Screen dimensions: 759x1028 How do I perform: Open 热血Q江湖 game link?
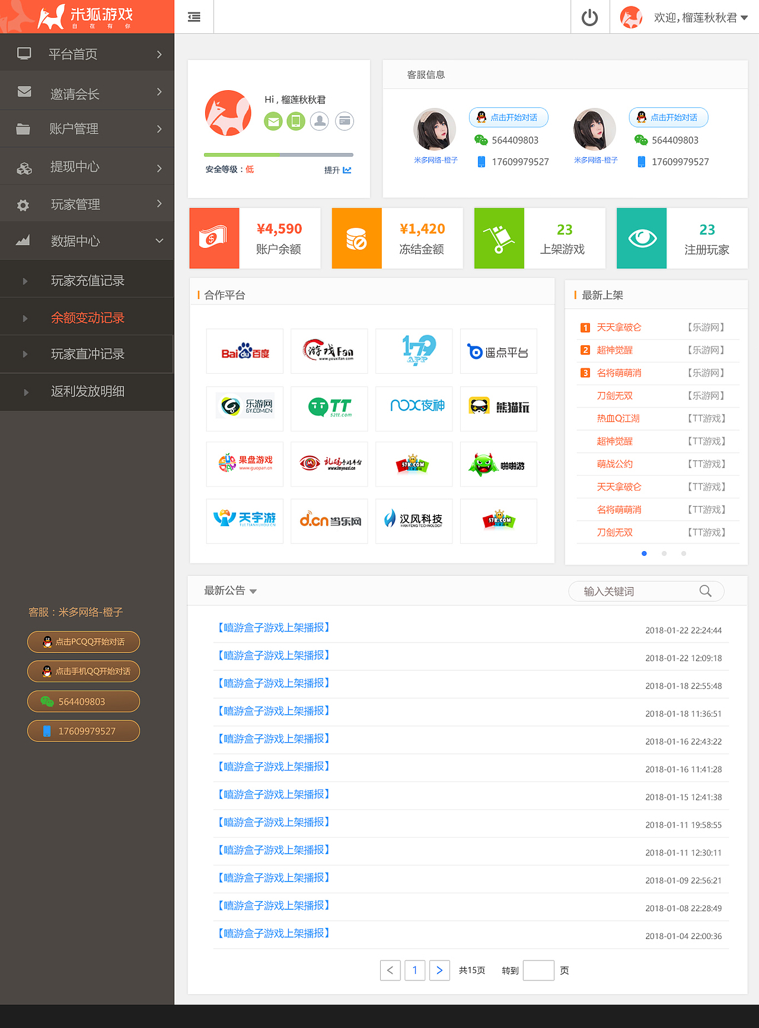pos(618,418)
